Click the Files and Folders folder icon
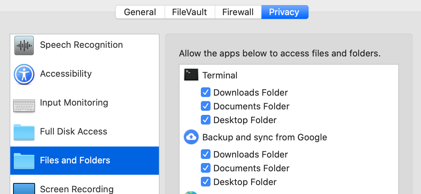This screenshot has height=194, width=421. click(x=24, y=161)
